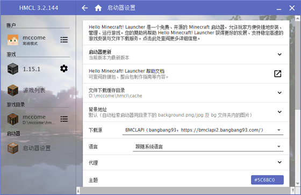
Task: Select 游戏列表 in the sidebar
Action: (34, 90)
